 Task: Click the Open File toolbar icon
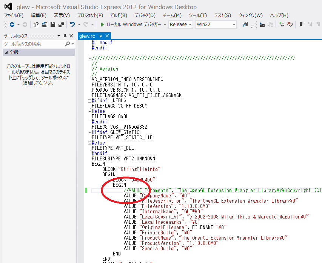click(x=45, y=25)
